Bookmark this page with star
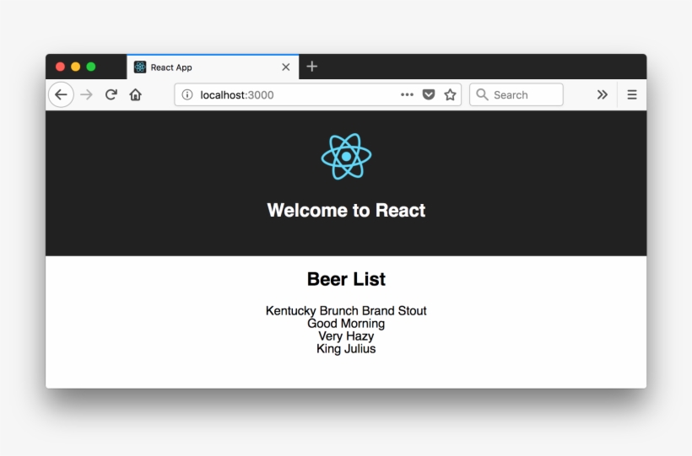Viewport: 692px width, 456px height. [x=450, y=94]
